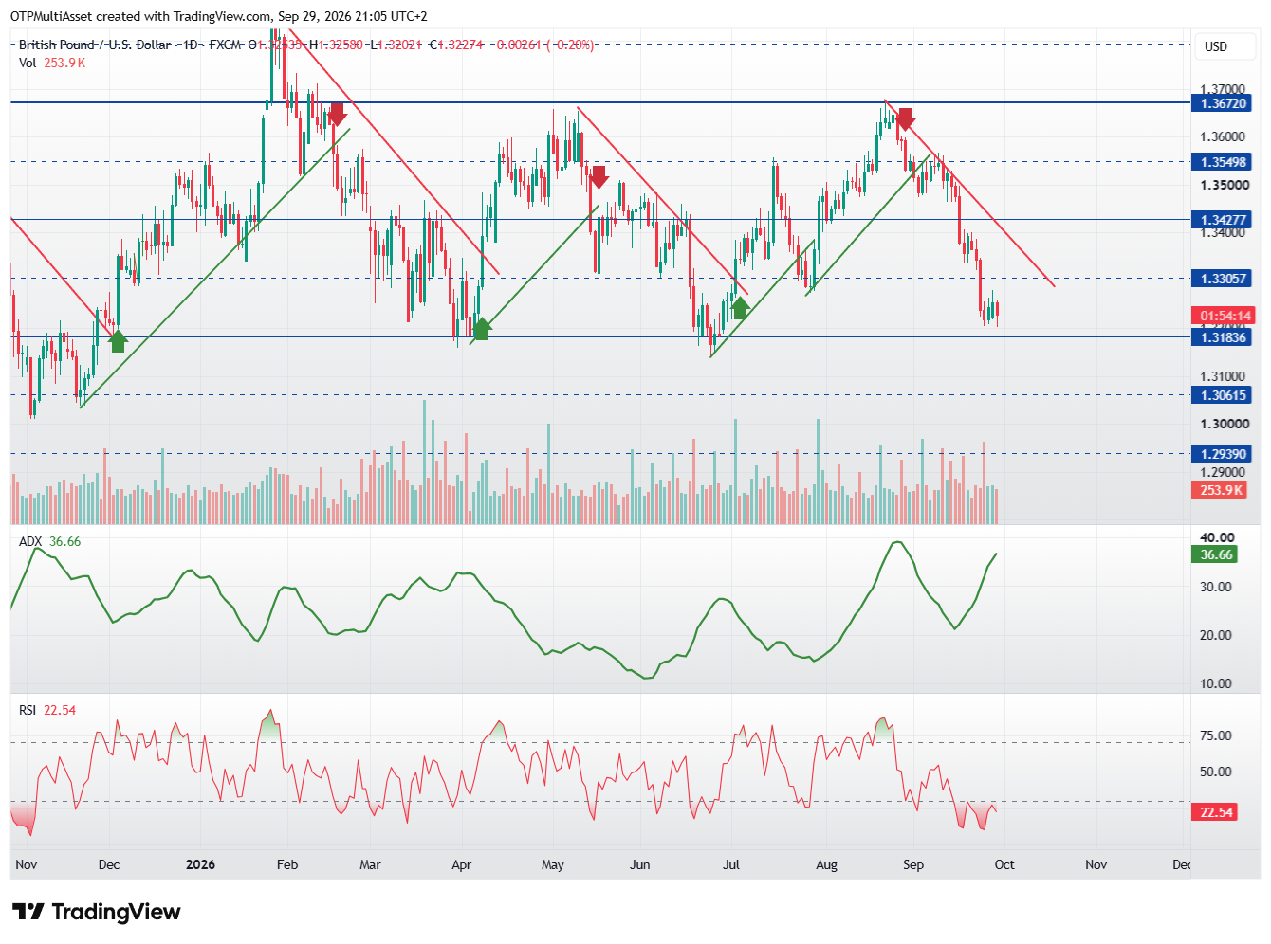
Task: Select the red down arrow in February
Action: (x=336, y=116)
